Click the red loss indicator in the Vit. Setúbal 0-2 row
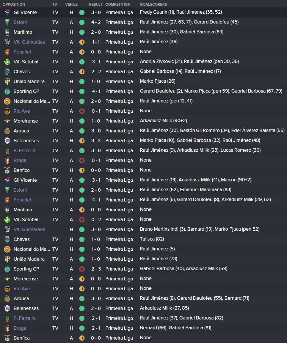 click(x=82, y=220)
